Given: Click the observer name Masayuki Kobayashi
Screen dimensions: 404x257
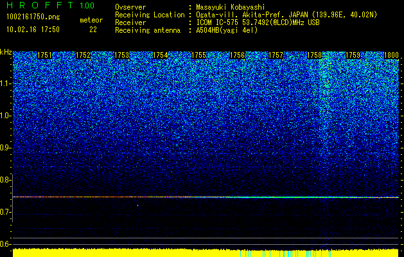Looking at the screenshot, I should coord(231,7).
